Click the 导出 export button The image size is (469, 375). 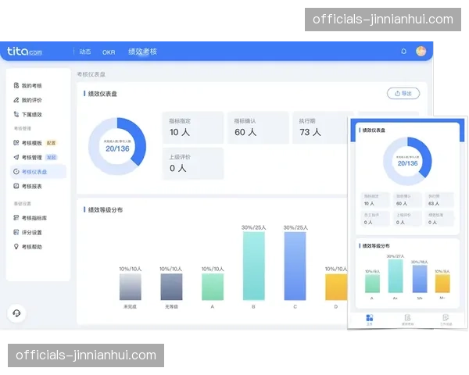pyautogui.click(x=403, y=94)
